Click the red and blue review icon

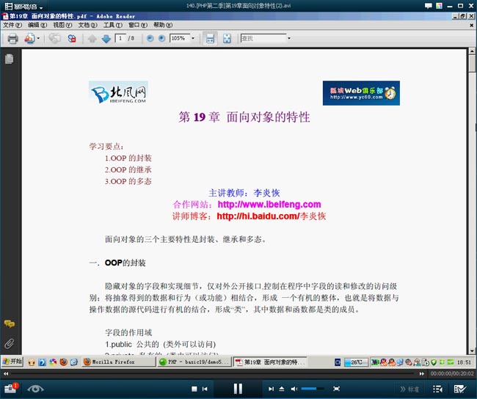[x=72, y=38]
